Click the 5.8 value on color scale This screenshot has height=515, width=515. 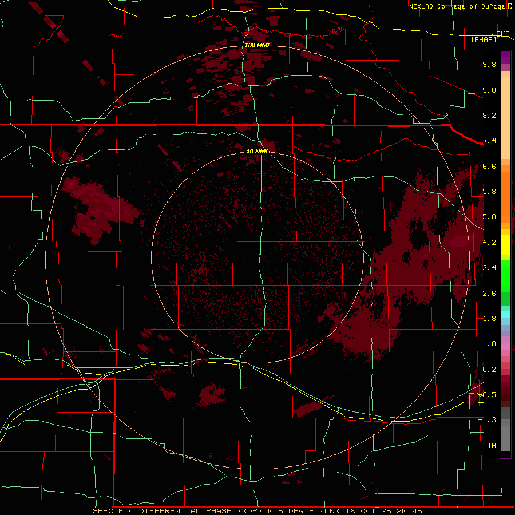coord(489,192)
